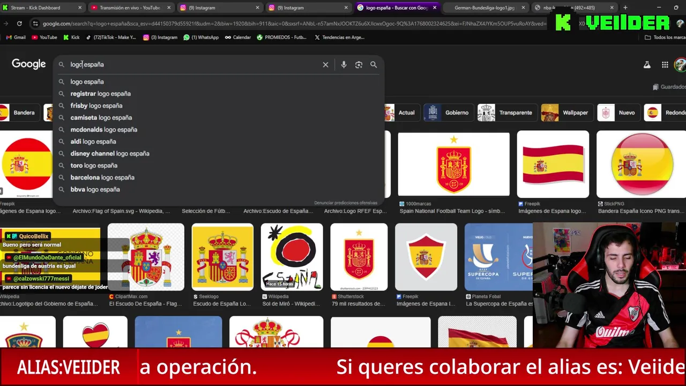
Task: Open Google Labs flask icon
Action: (647, 64)
